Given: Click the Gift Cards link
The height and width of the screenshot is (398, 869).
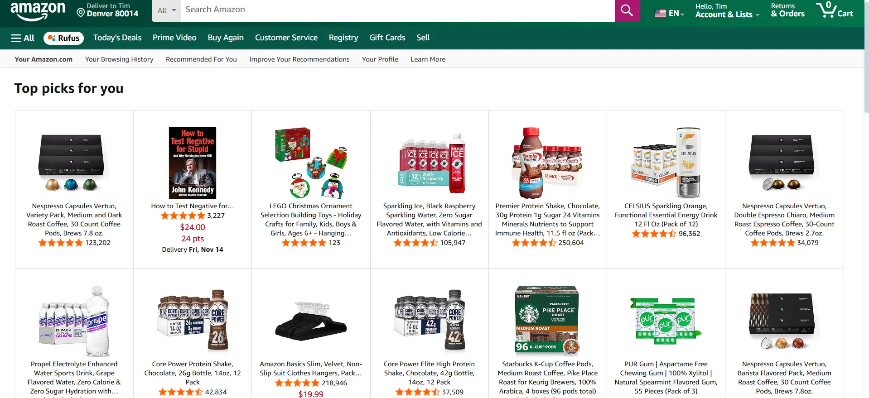Looking at the screenshot, I should pyautogui.click(x=387, y=38).
